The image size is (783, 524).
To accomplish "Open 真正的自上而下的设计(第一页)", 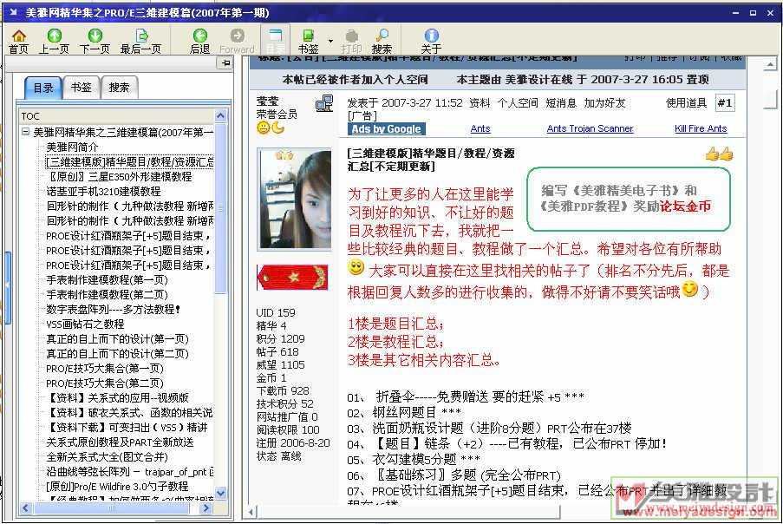I will click(117, 338).
